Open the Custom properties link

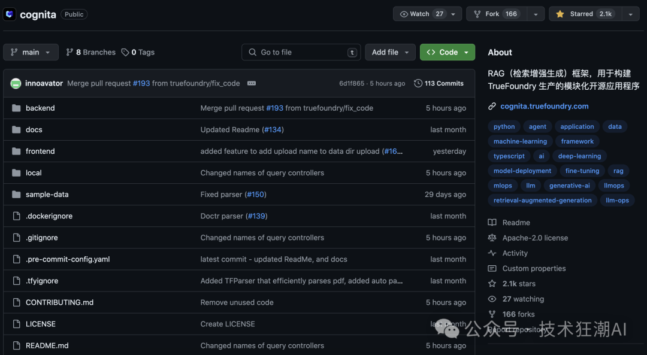(x=534, y=268)
